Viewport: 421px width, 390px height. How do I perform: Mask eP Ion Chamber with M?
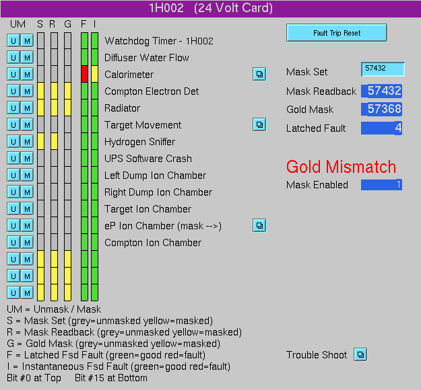click(x=27, y=225)
